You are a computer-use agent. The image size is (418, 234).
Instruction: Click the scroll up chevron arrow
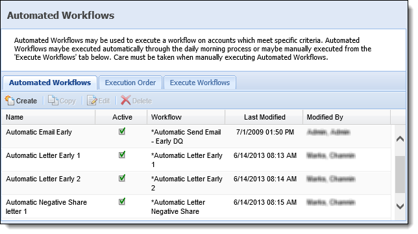(x=400, y=138)
